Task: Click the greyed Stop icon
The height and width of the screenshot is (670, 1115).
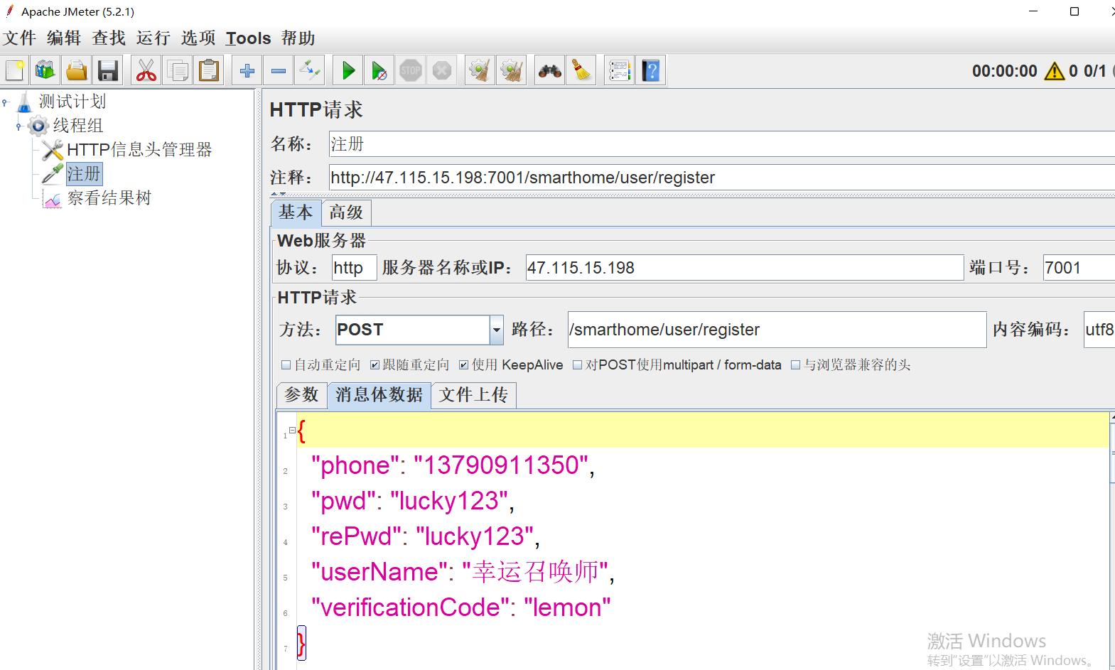Action: (411, 70)
